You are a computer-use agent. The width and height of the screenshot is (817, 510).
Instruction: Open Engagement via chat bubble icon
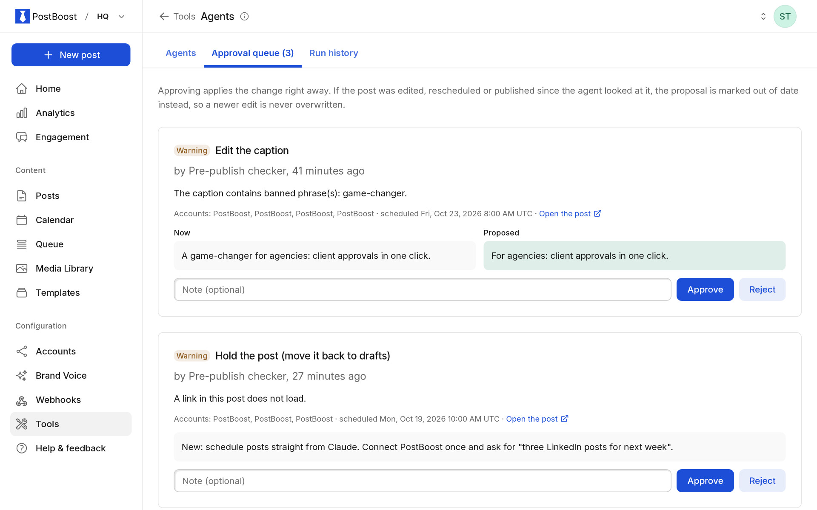pos(22,137)
